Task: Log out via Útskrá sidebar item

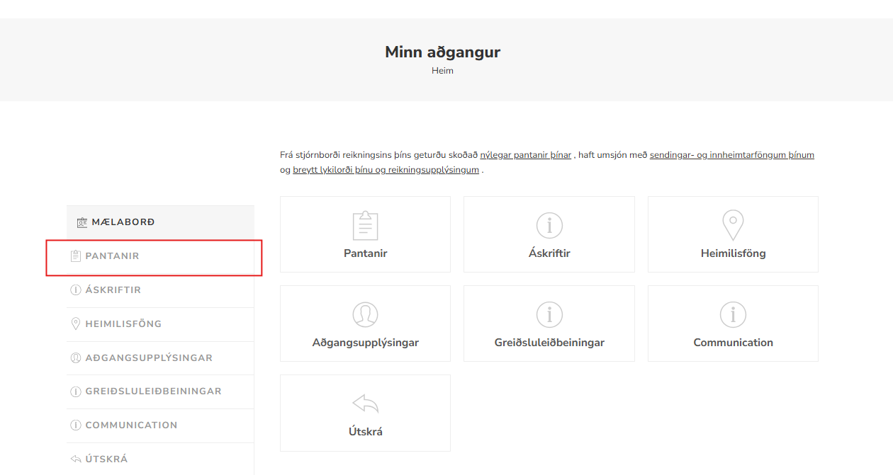Action: click(x=106, y=459)
